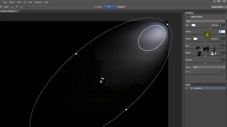The image size is (227, 127).
Task: Click the Hotspot value field
Action: (222, 32)
